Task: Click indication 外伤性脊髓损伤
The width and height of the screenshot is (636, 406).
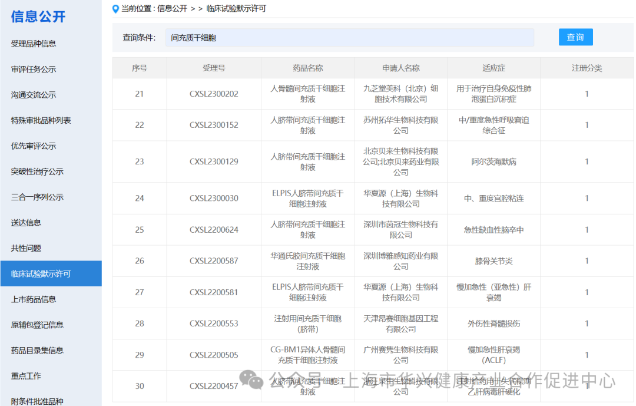Action: [x=493, y=324]
